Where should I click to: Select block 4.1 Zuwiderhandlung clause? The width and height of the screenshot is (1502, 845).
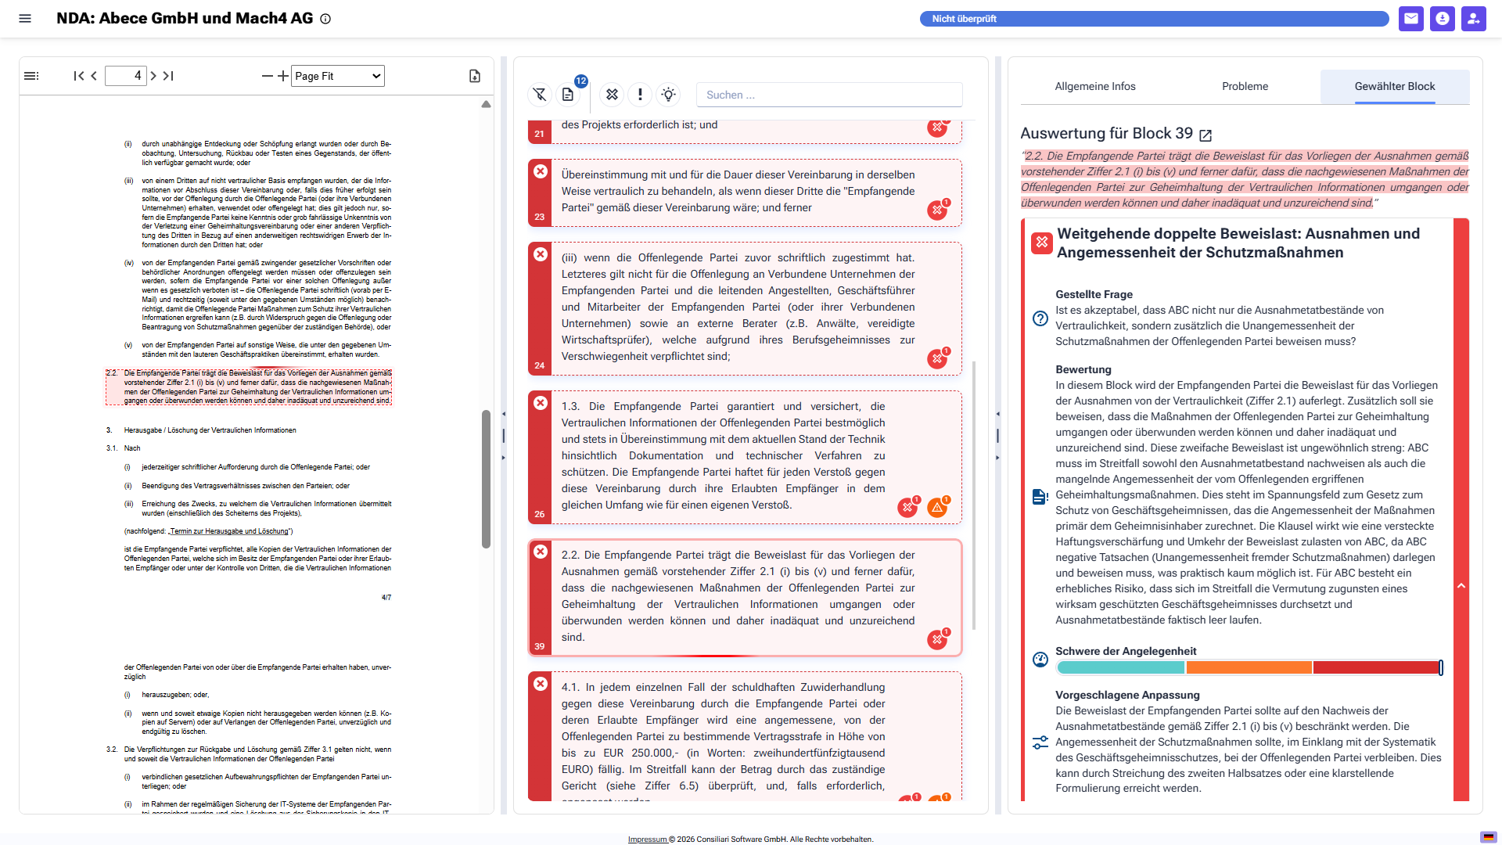(x=723, y=739)
